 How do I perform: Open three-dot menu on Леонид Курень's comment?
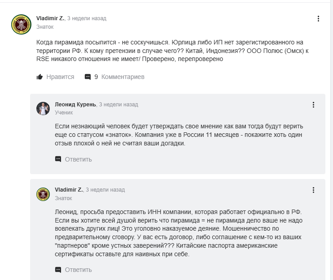click(x=314, y=105)
